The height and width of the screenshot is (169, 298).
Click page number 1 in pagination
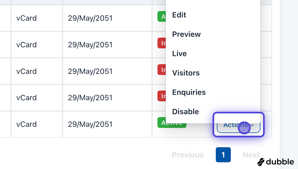(223, 155)
